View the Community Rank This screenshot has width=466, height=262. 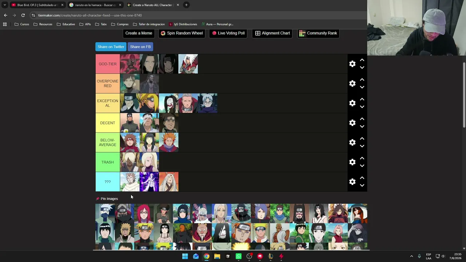tap(318, 33)
